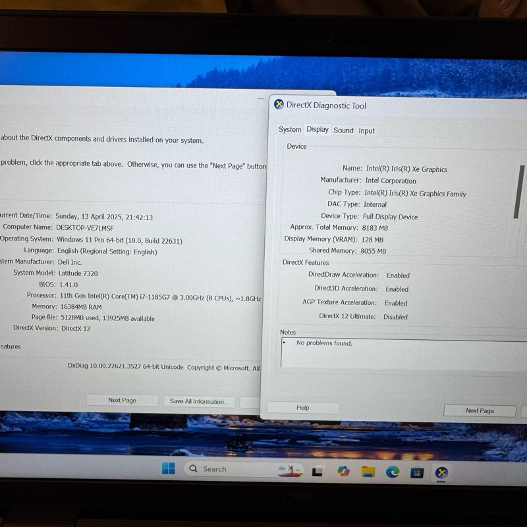Select the Display tab
527x527 pixels.
(318, 130)
